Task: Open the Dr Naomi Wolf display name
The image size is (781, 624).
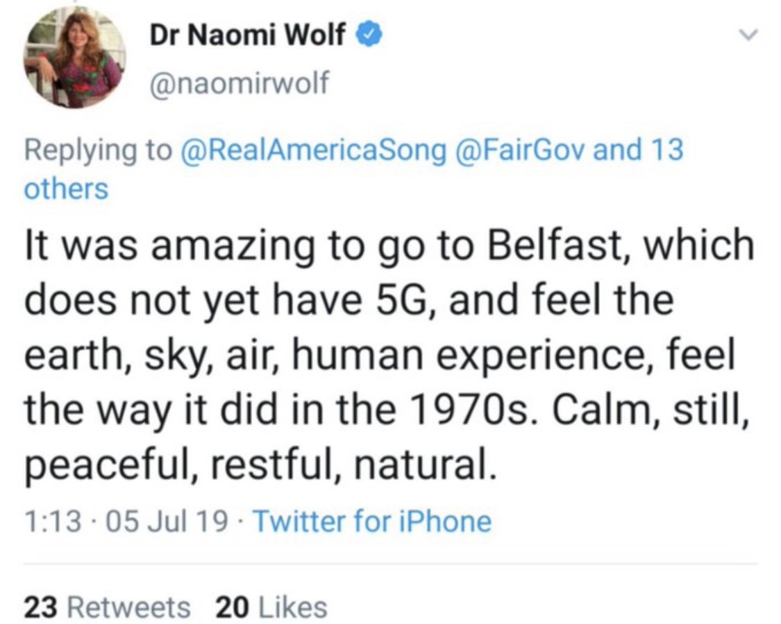Action: pyautogui.click(x=248, y=34)
